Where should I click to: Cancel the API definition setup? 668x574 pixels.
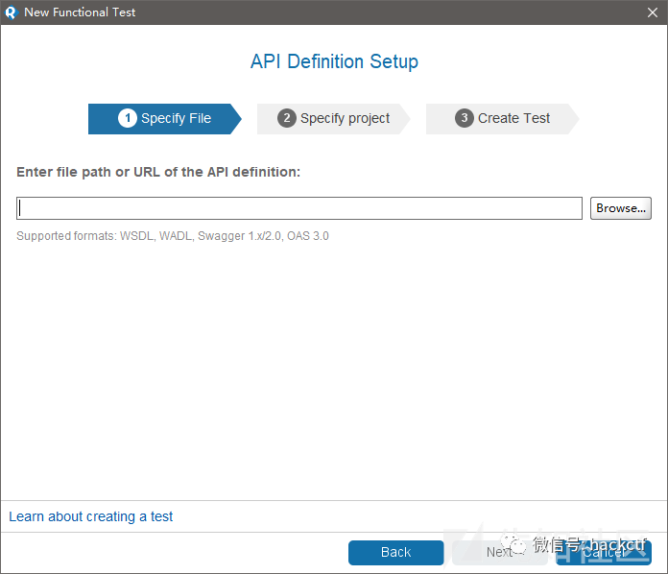(604, 552)
